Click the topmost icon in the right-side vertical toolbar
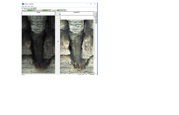 [96, 12]
